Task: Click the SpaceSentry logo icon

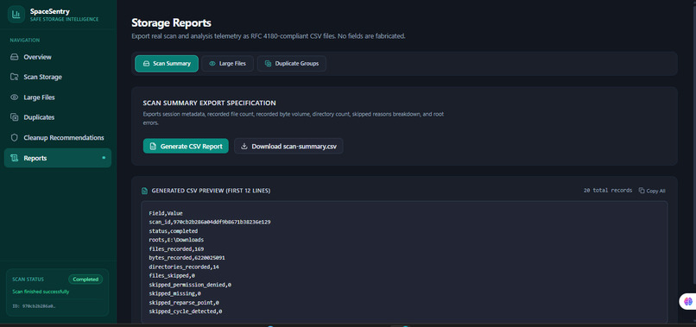Action: tap(16, 14)
